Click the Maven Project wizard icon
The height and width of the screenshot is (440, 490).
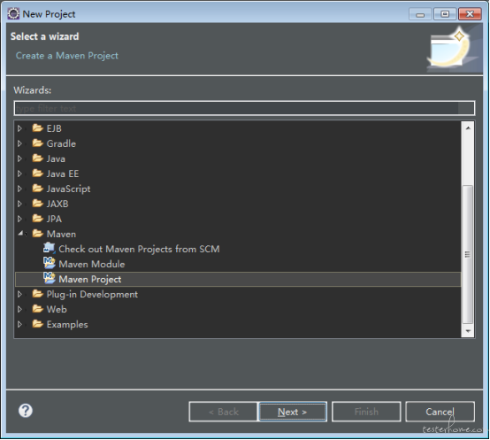(x=50, y=278)
